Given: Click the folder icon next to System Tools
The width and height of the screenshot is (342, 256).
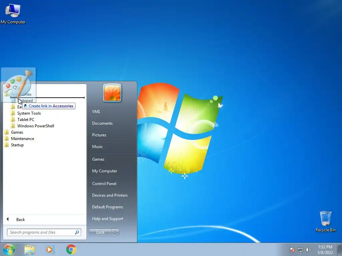Looking at the screenshot, I should coord(13,113).
